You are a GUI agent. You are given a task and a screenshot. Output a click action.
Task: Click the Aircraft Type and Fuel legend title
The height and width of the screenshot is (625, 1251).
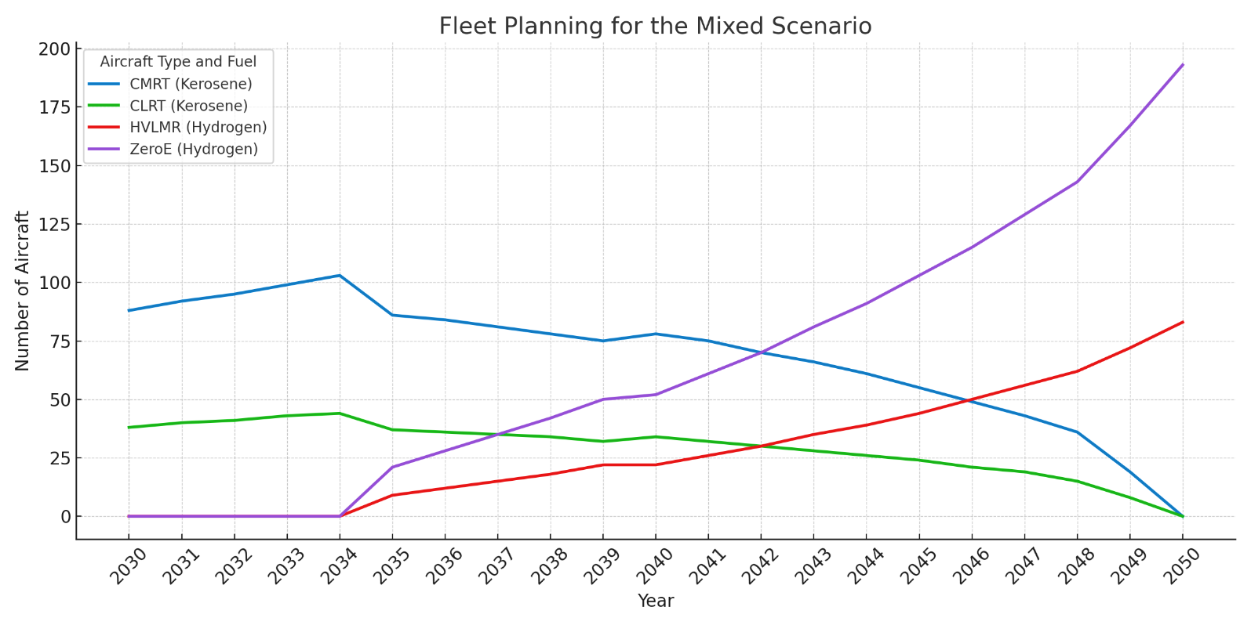(178, 62)
